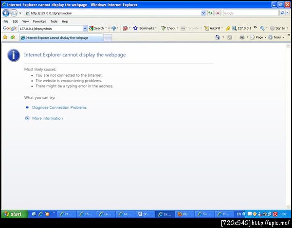Switch to Firefox taskbar button

pyautogui.click(x=185, y=214)
